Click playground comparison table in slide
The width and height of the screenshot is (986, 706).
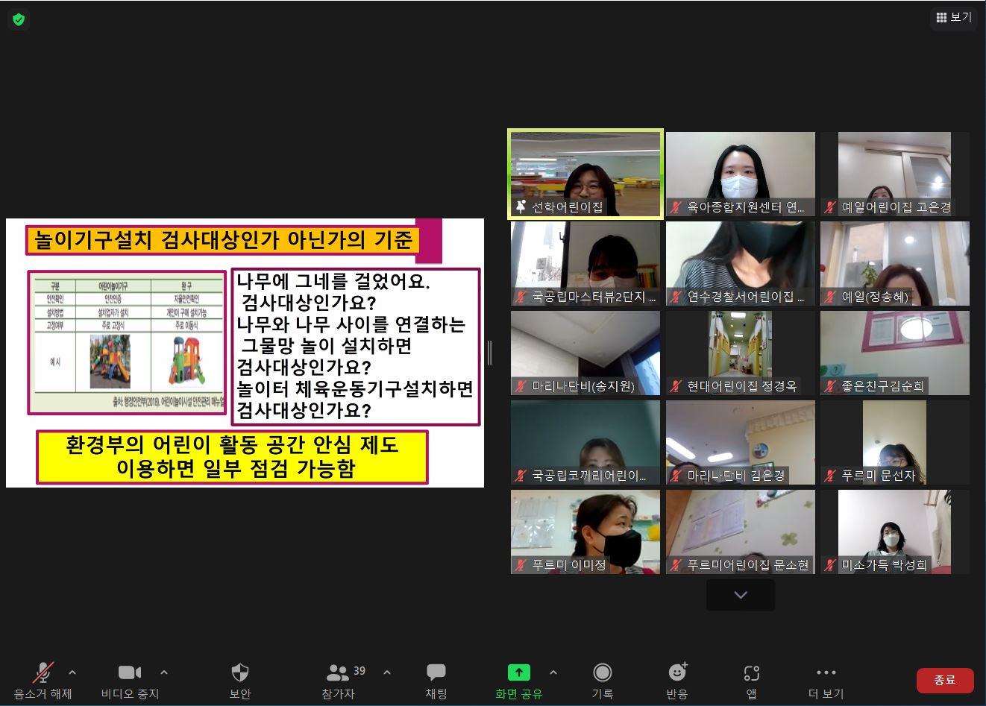(x=127, y=342)
